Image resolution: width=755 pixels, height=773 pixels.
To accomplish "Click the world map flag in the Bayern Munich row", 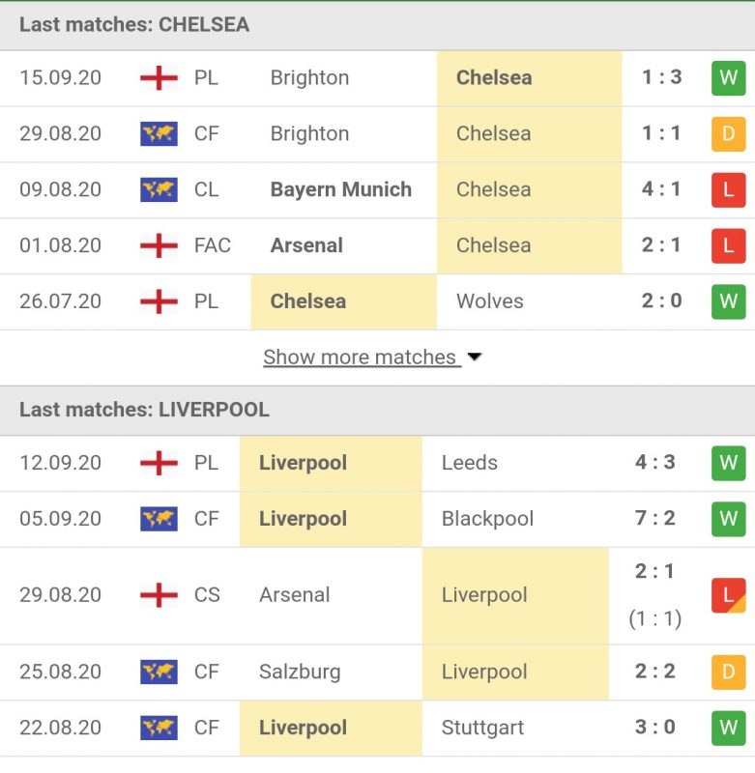I will 159,189.
